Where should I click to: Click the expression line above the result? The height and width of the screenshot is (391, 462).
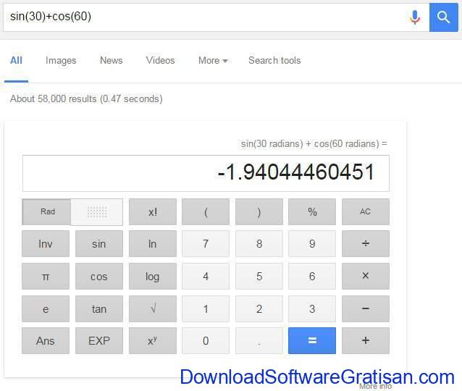pyautogui.click(x=314, y=144)
